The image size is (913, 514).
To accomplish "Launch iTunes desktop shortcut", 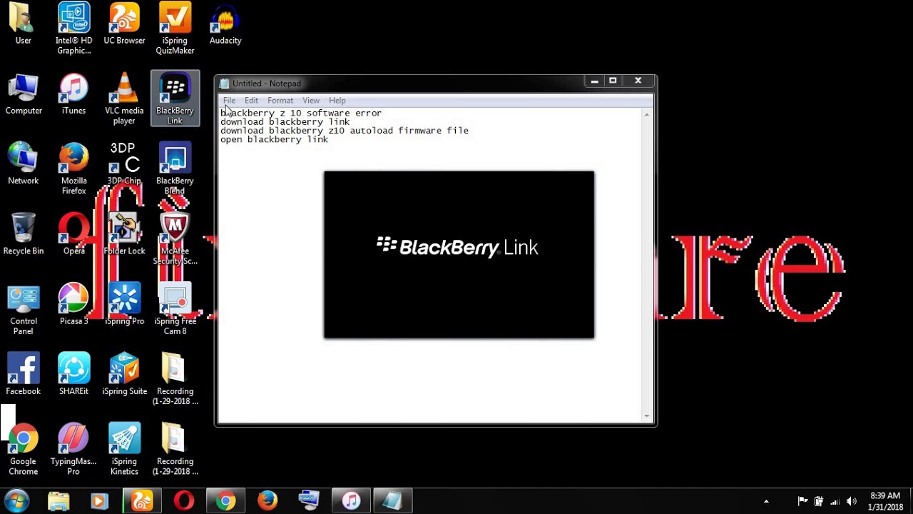I will click(73, 94).
